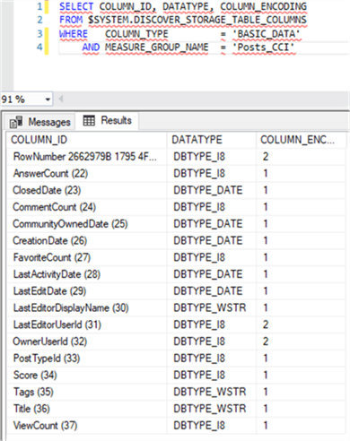Viewport: 350px width, 441px height.
Task: Click MEASURE_GROUP_NAME in the query
Action: pyautogui.click(x=157, y=47)
